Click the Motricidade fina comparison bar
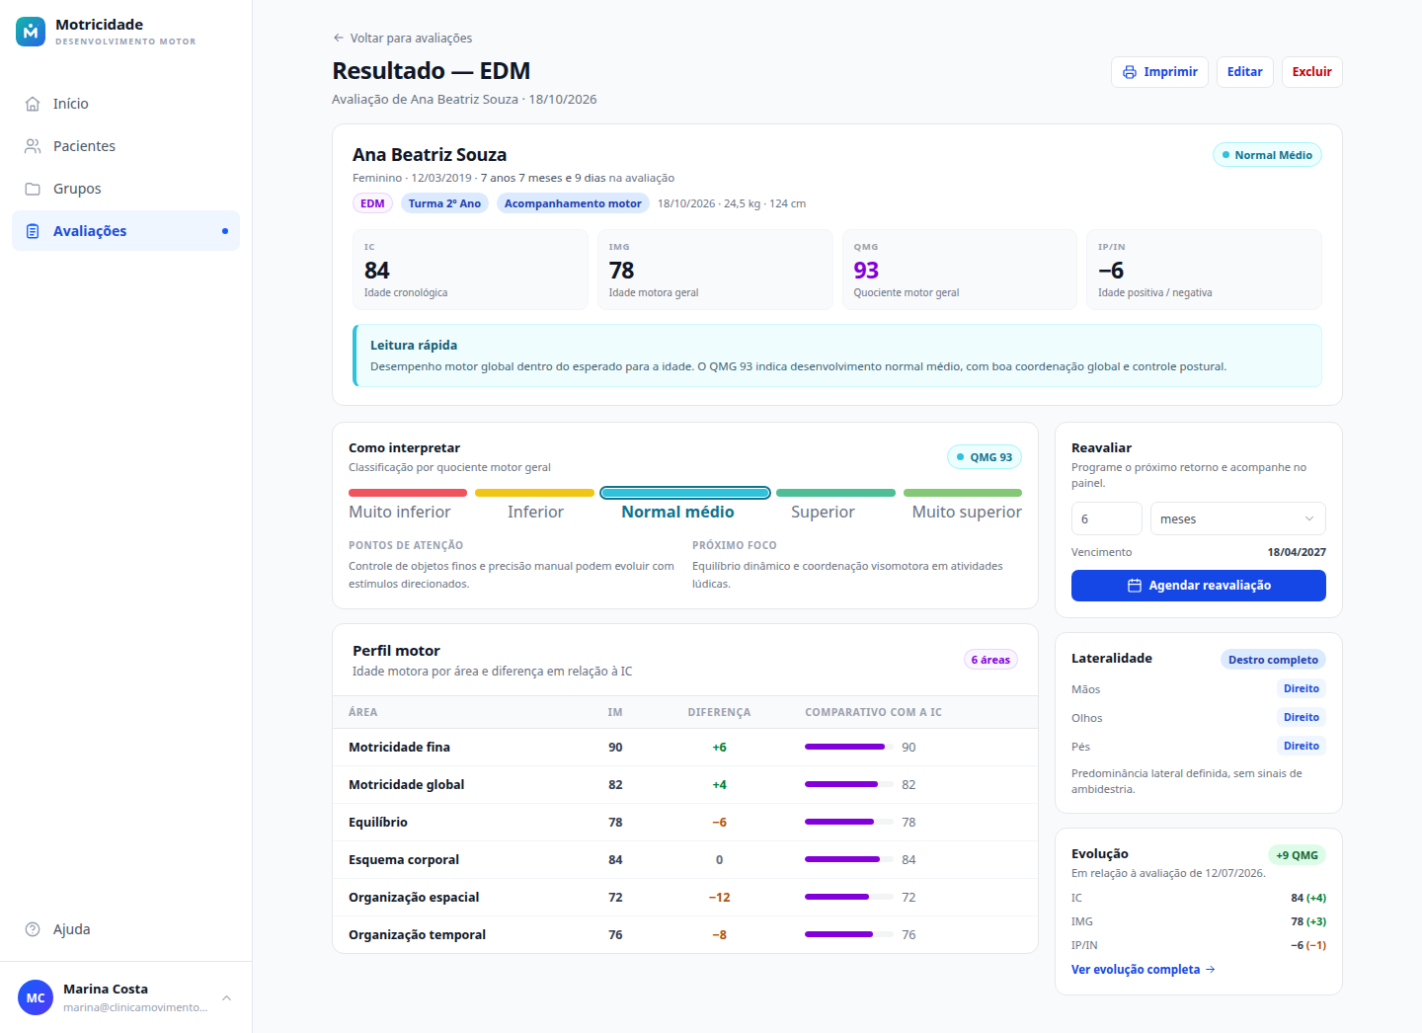The width and height of the screenshot is (1422, 1033). tap(849, 747)
